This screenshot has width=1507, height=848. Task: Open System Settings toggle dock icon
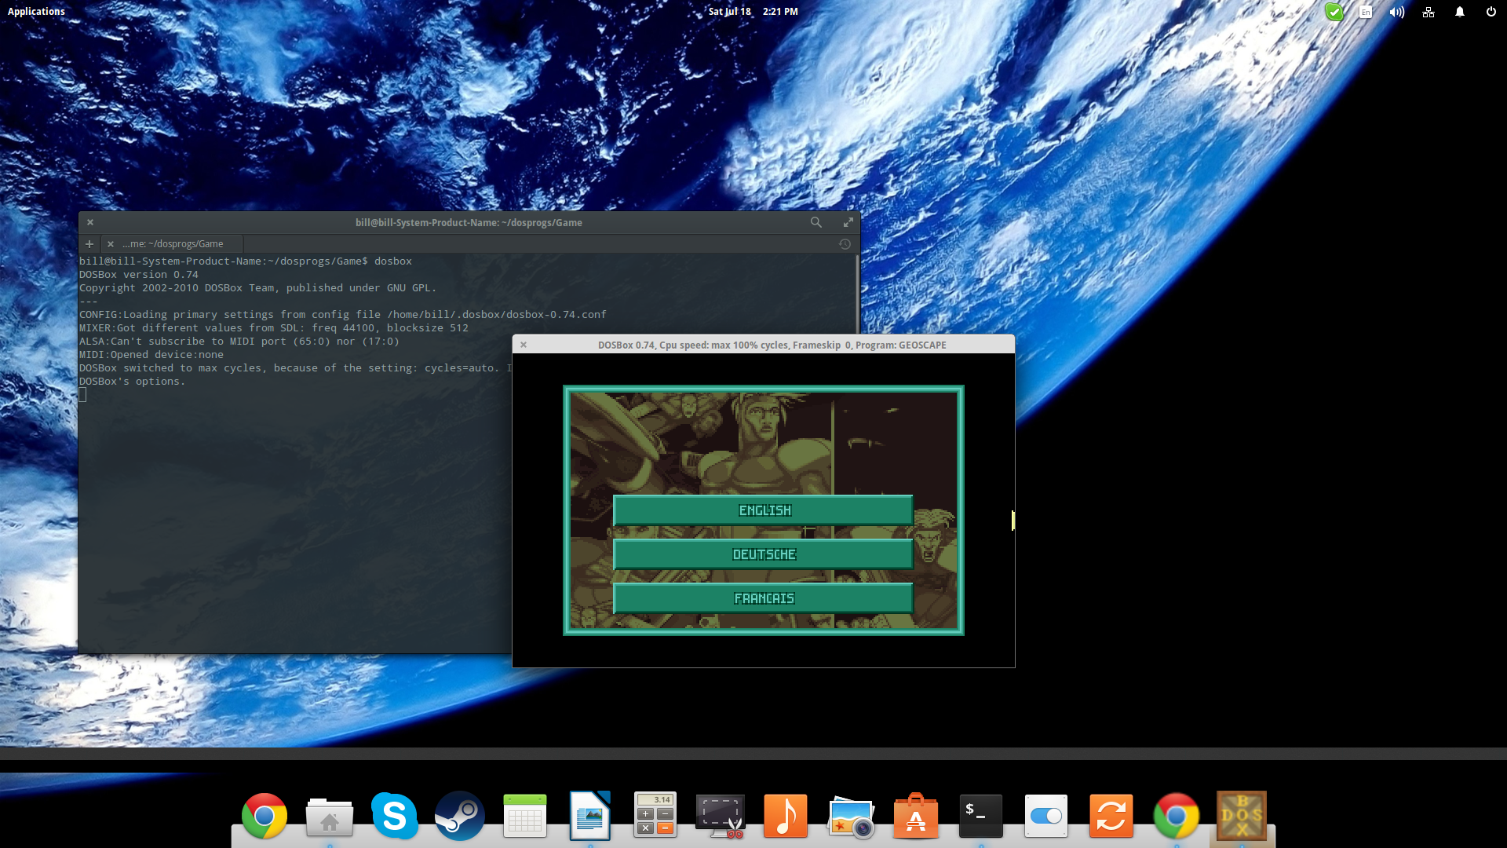coord(1046,817)
